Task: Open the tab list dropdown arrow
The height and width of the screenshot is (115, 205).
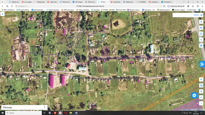Action: (x=6, y=2)
